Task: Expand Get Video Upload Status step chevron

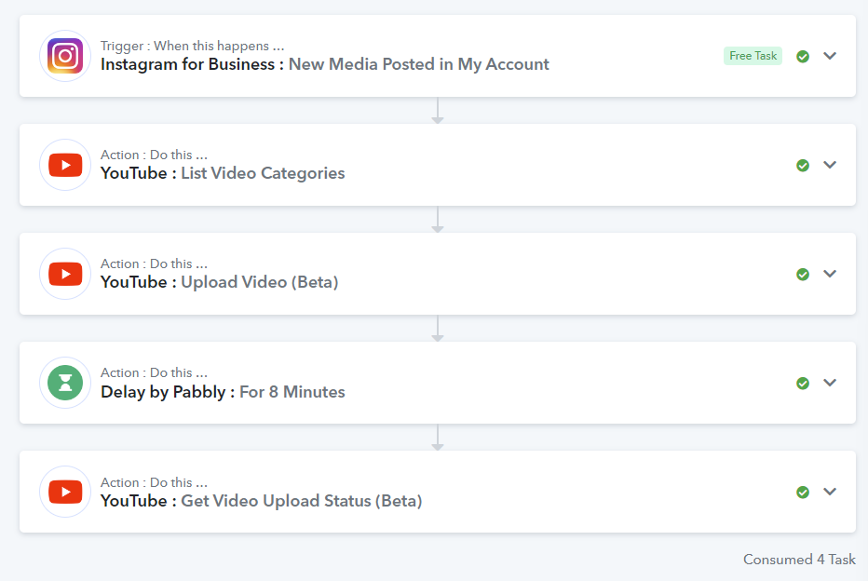Action: [830, 492]
